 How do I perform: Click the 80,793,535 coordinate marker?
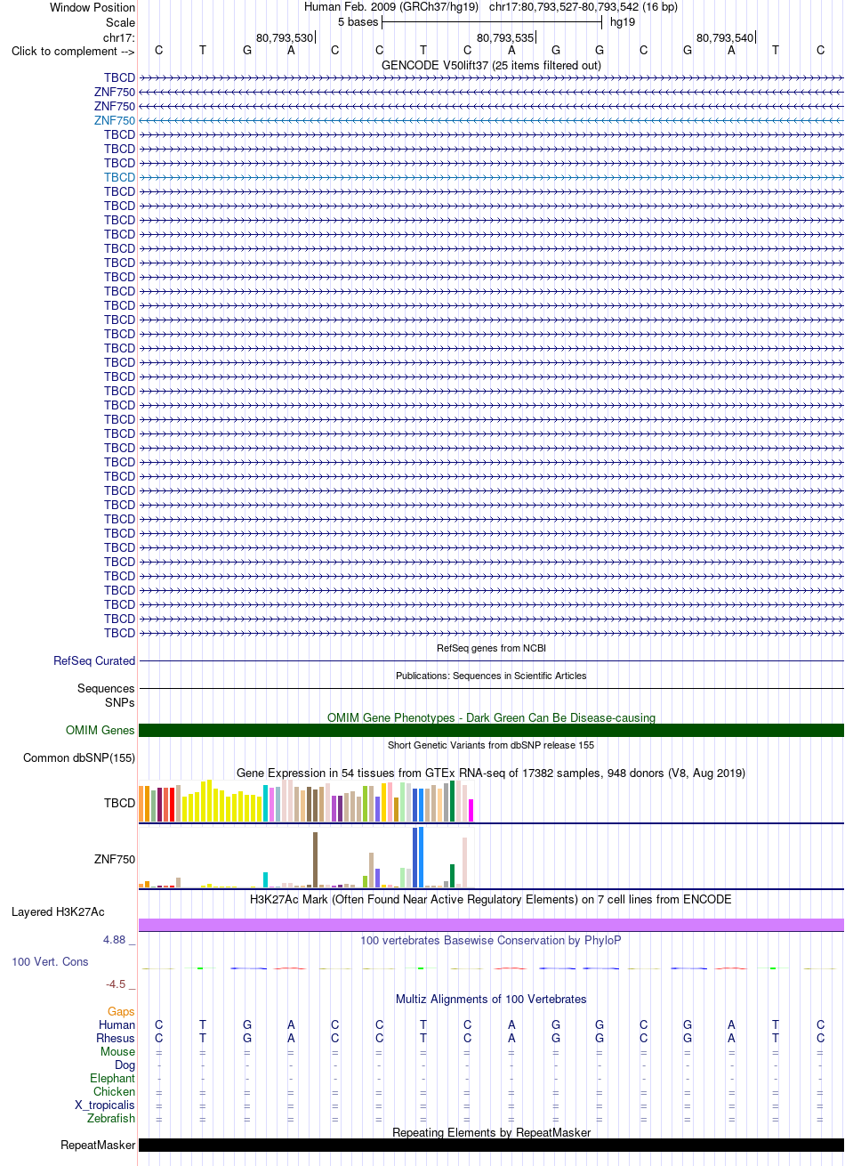point(505,37)
